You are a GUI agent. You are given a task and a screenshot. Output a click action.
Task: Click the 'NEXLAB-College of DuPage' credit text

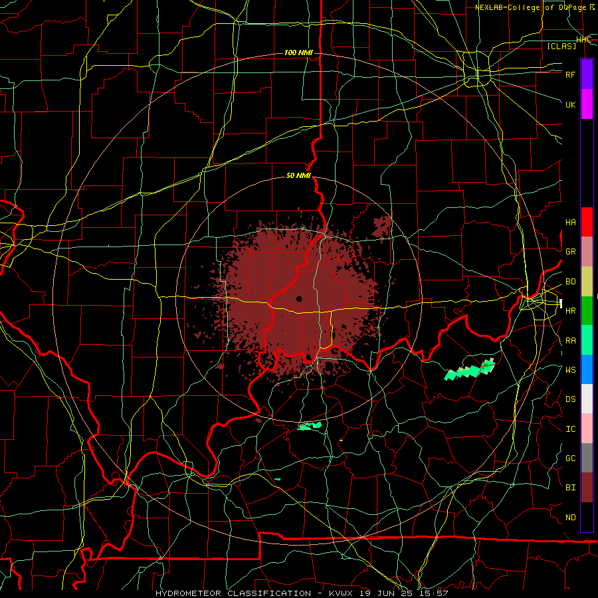coord(532,7)
